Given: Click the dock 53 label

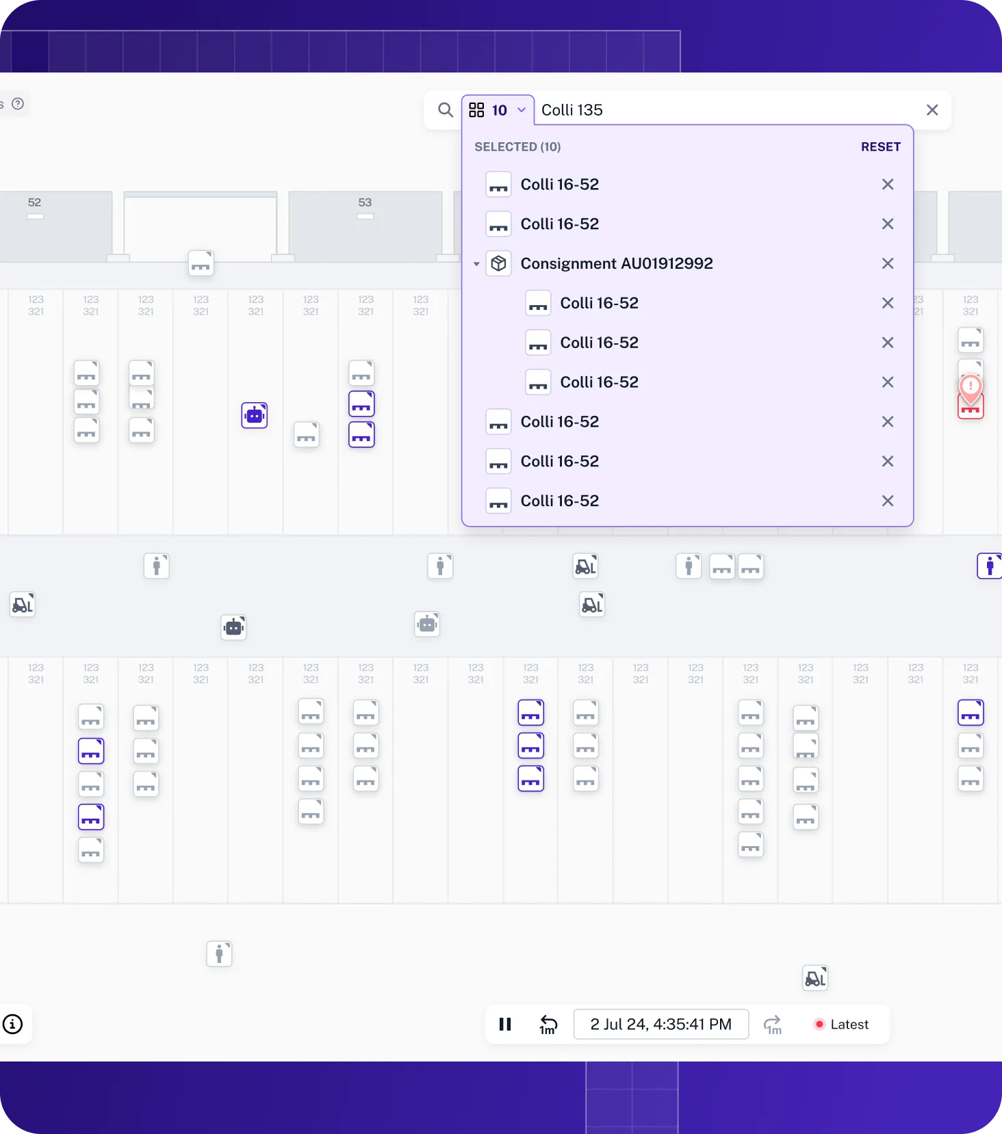Looking at the screenshot, I should point(365,202).
